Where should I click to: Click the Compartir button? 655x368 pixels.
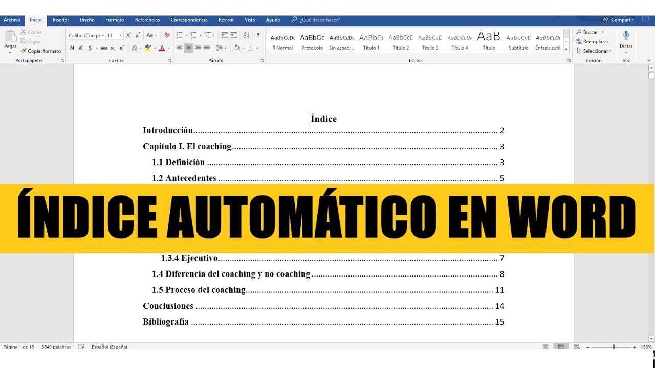click(x=618, y=20)
